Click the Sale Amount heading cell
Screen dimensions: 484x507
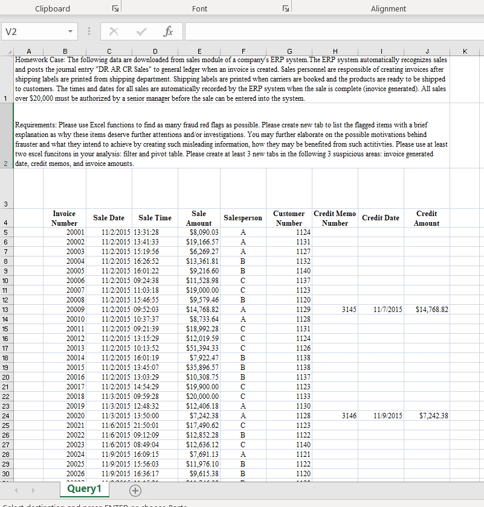pyautogui.click(x=199, y=218)
